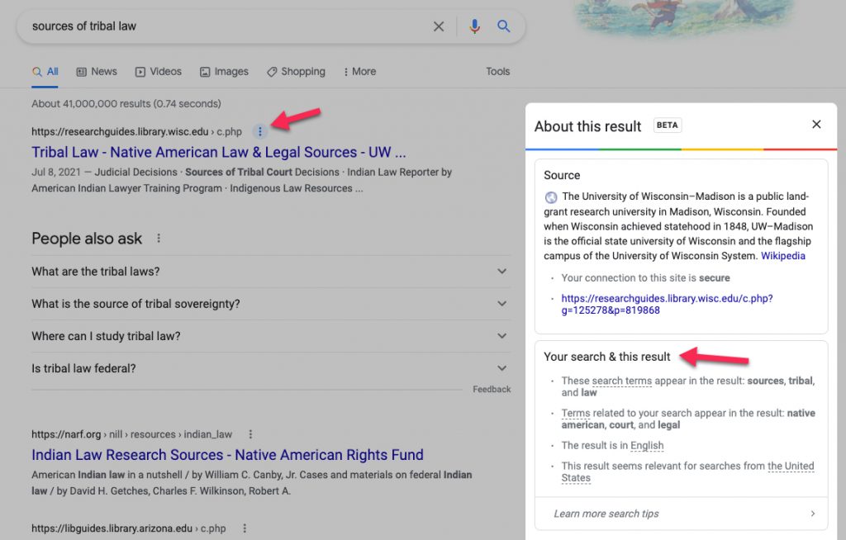Open Indian Law Research Sources result link
The height and width of the screenshot is (540, 846).
coord(227,455)
